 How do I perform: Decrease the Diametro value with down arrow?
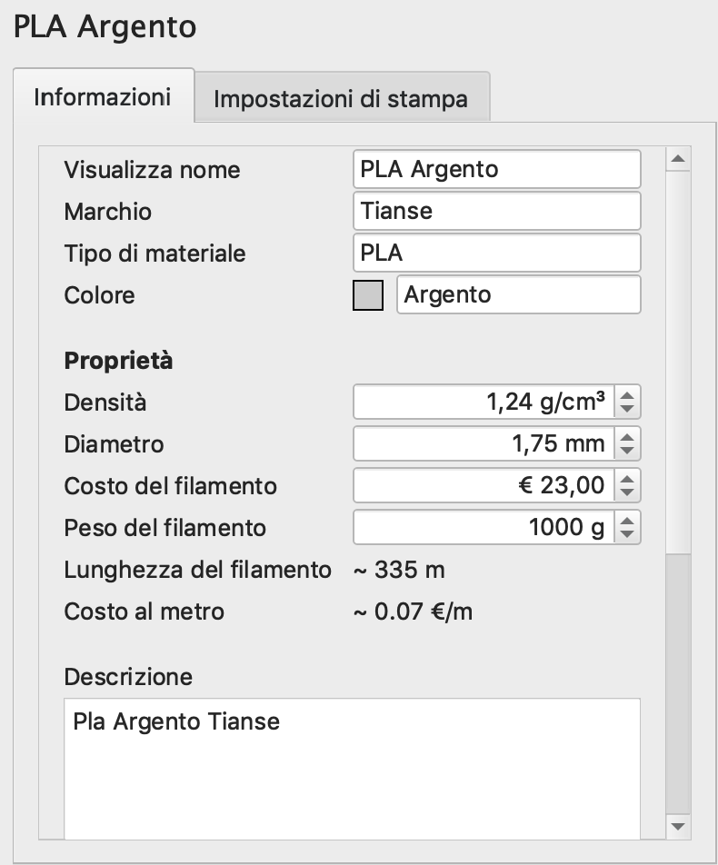628,452
